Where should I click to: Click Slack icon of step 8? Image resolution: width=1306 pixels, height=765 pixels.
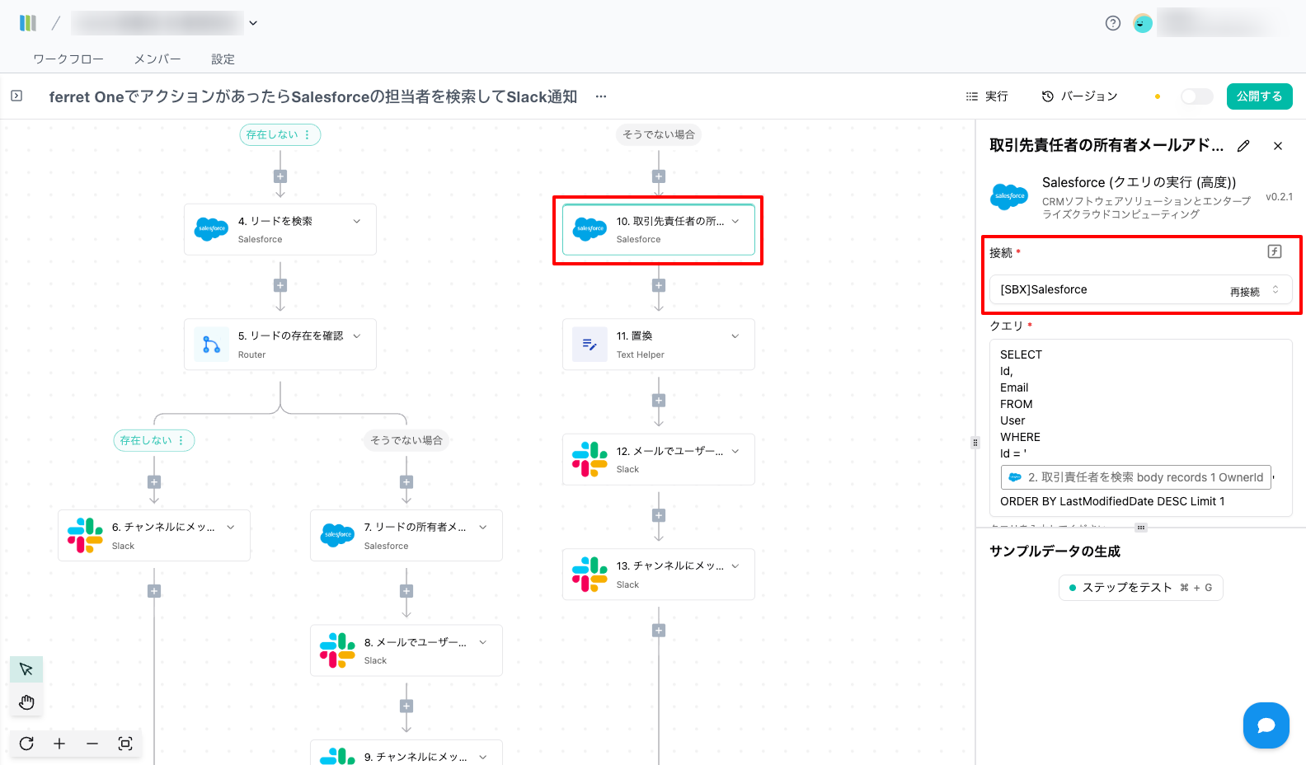coord(338,650)
